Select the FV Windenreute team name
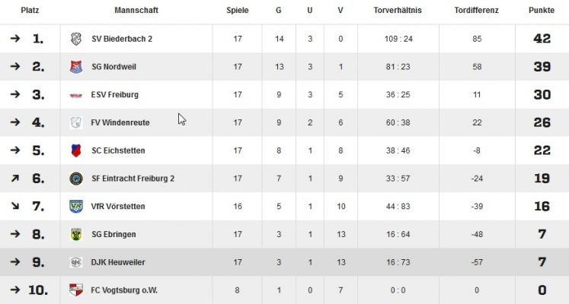569x304 pixels. coord(120,122)
